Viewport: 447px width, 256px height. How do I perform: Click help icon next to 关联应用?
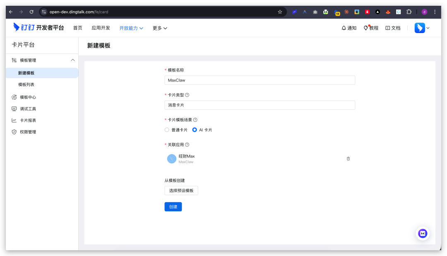[187, 145]
